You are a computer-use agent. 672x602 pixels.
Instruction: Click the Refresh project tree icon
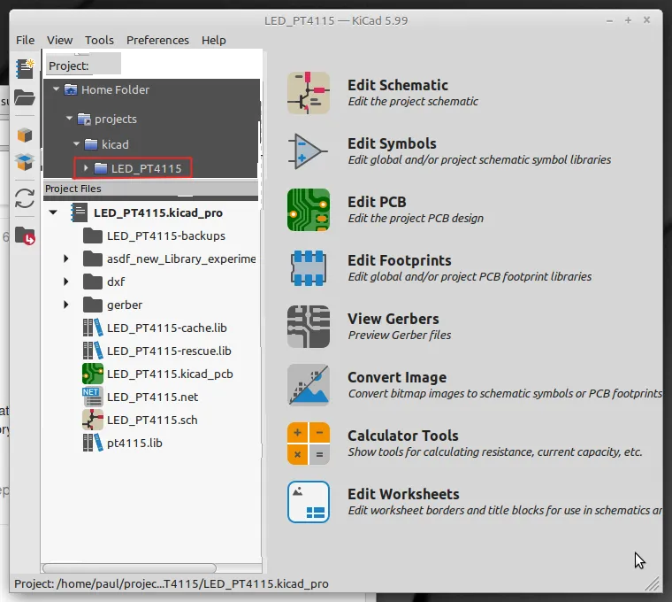[x=25, y=198]
